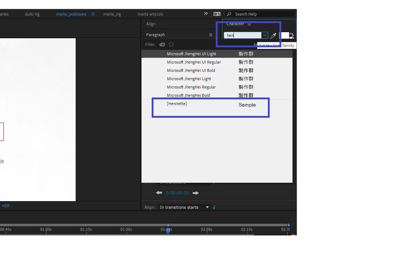Click the 0:00:00:00 timecode value

(177, 193)
